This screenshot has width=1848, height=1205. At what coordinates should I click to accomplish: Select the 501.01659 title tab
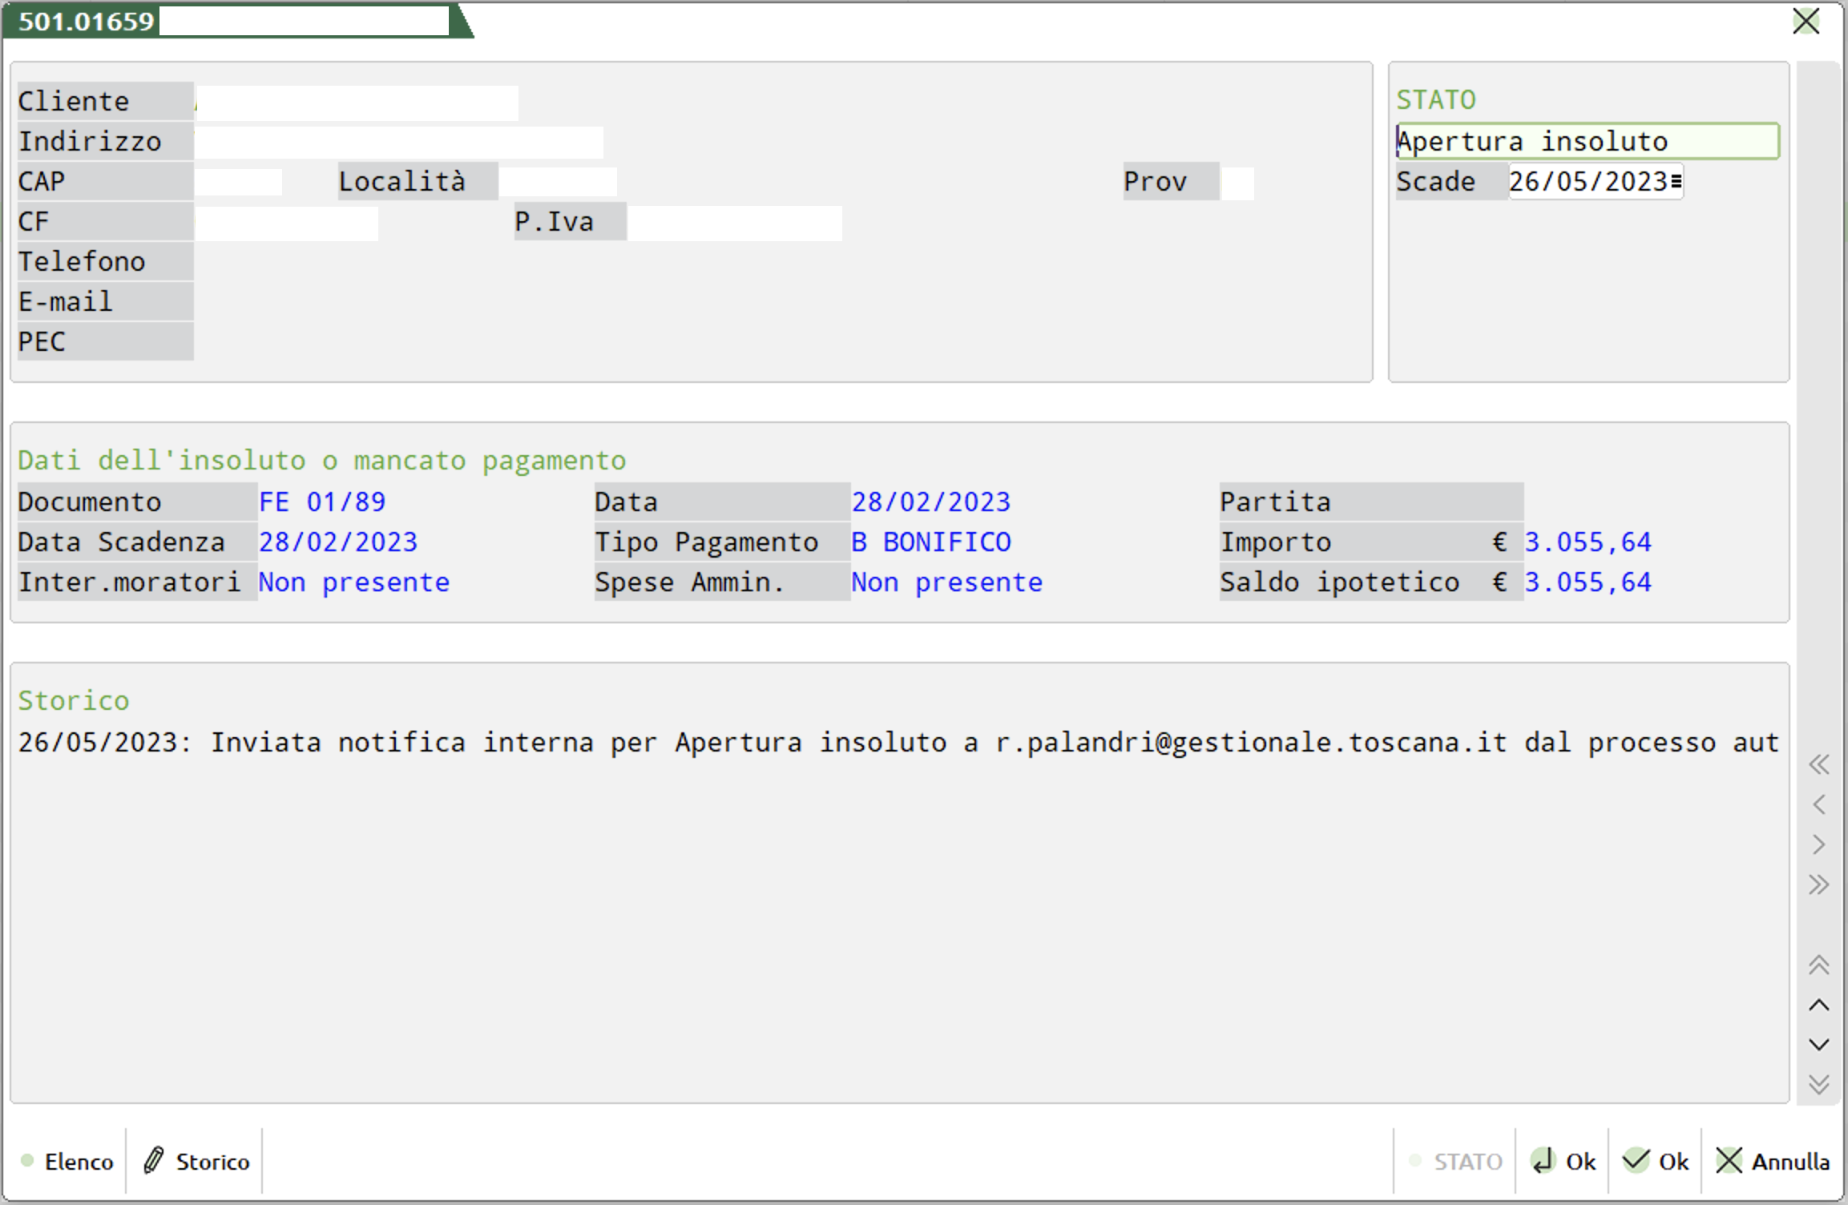tap(87, 21)
